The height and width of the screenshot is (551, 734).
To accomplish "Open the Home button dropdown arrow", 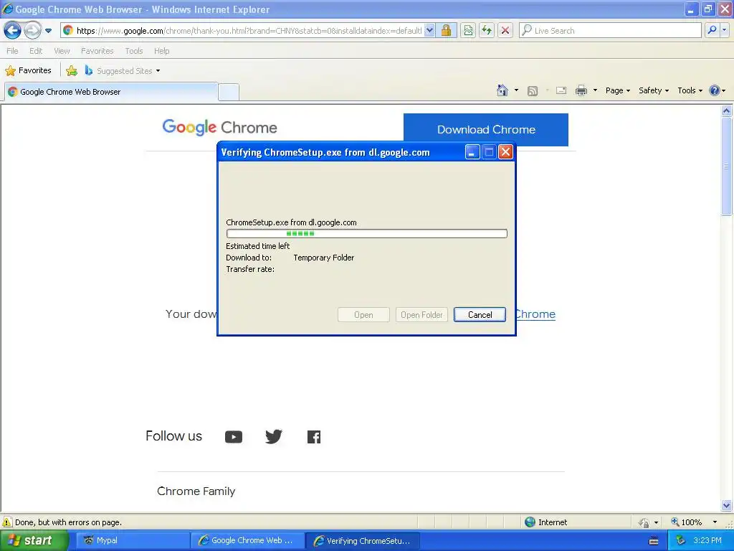I will click(x=516, y=90).
